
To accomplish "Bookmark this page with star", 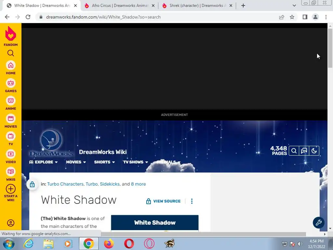I will tap(292, 17).
